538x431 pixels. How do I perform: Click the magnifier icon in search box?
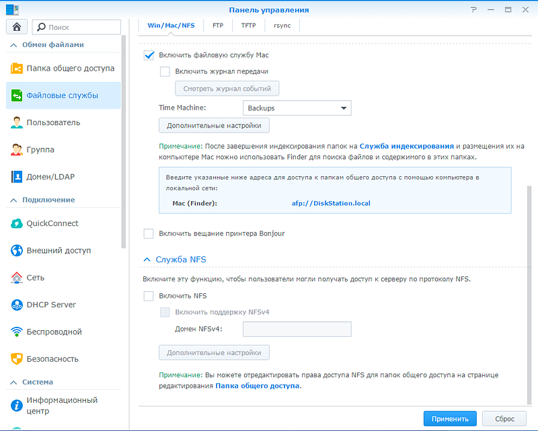tap(41, 27)
